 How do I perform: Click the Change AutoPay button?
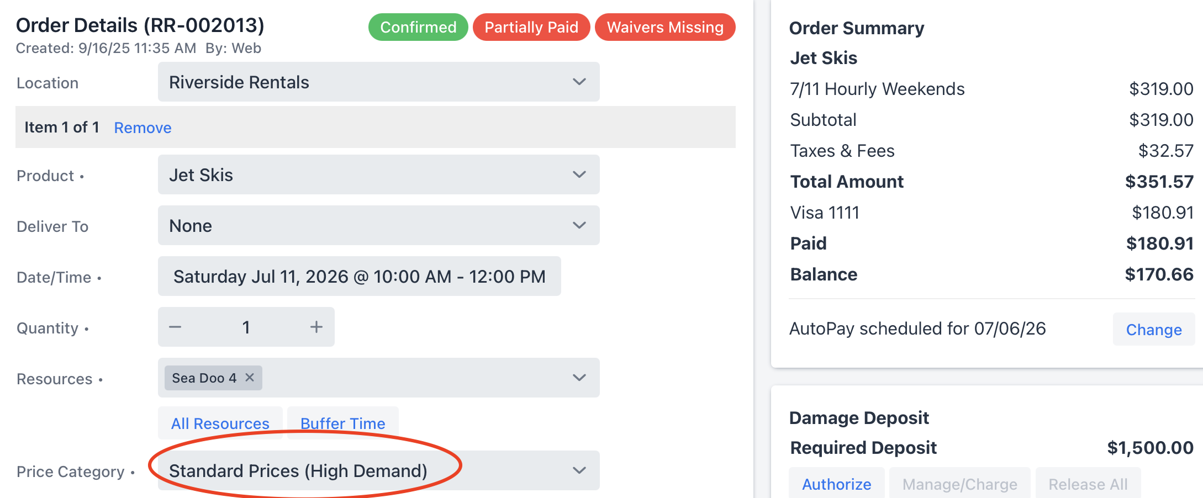pyautogui.click(x=1154, y=330)
